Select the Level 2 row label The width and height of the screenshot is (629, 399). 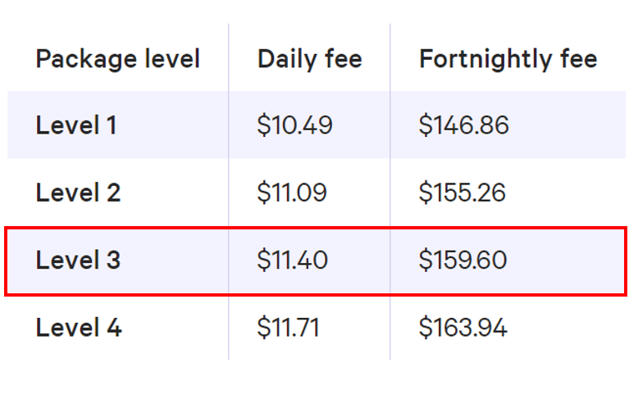78,193
